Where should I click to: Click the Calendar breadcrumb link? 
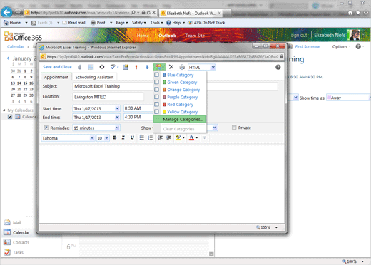click(x=16, y=46)
